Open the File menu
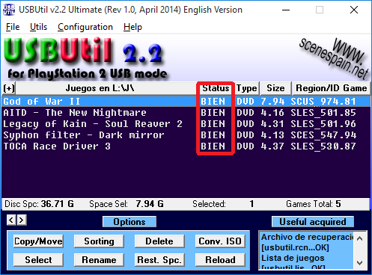Image resolution: width=372 pixels, height=275 pixels. click(x=13, y=27)
